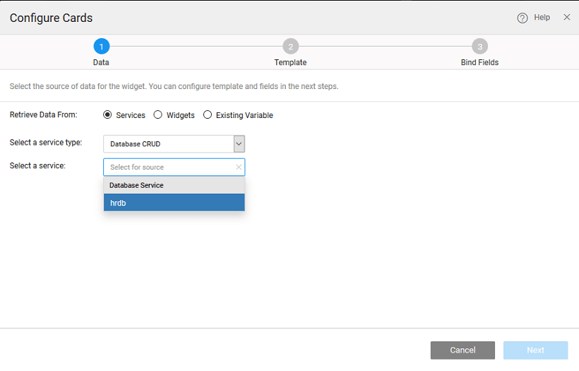This screenshot has height=371, width=579.
Task: Click the Data step label
Action: (101, 62)
